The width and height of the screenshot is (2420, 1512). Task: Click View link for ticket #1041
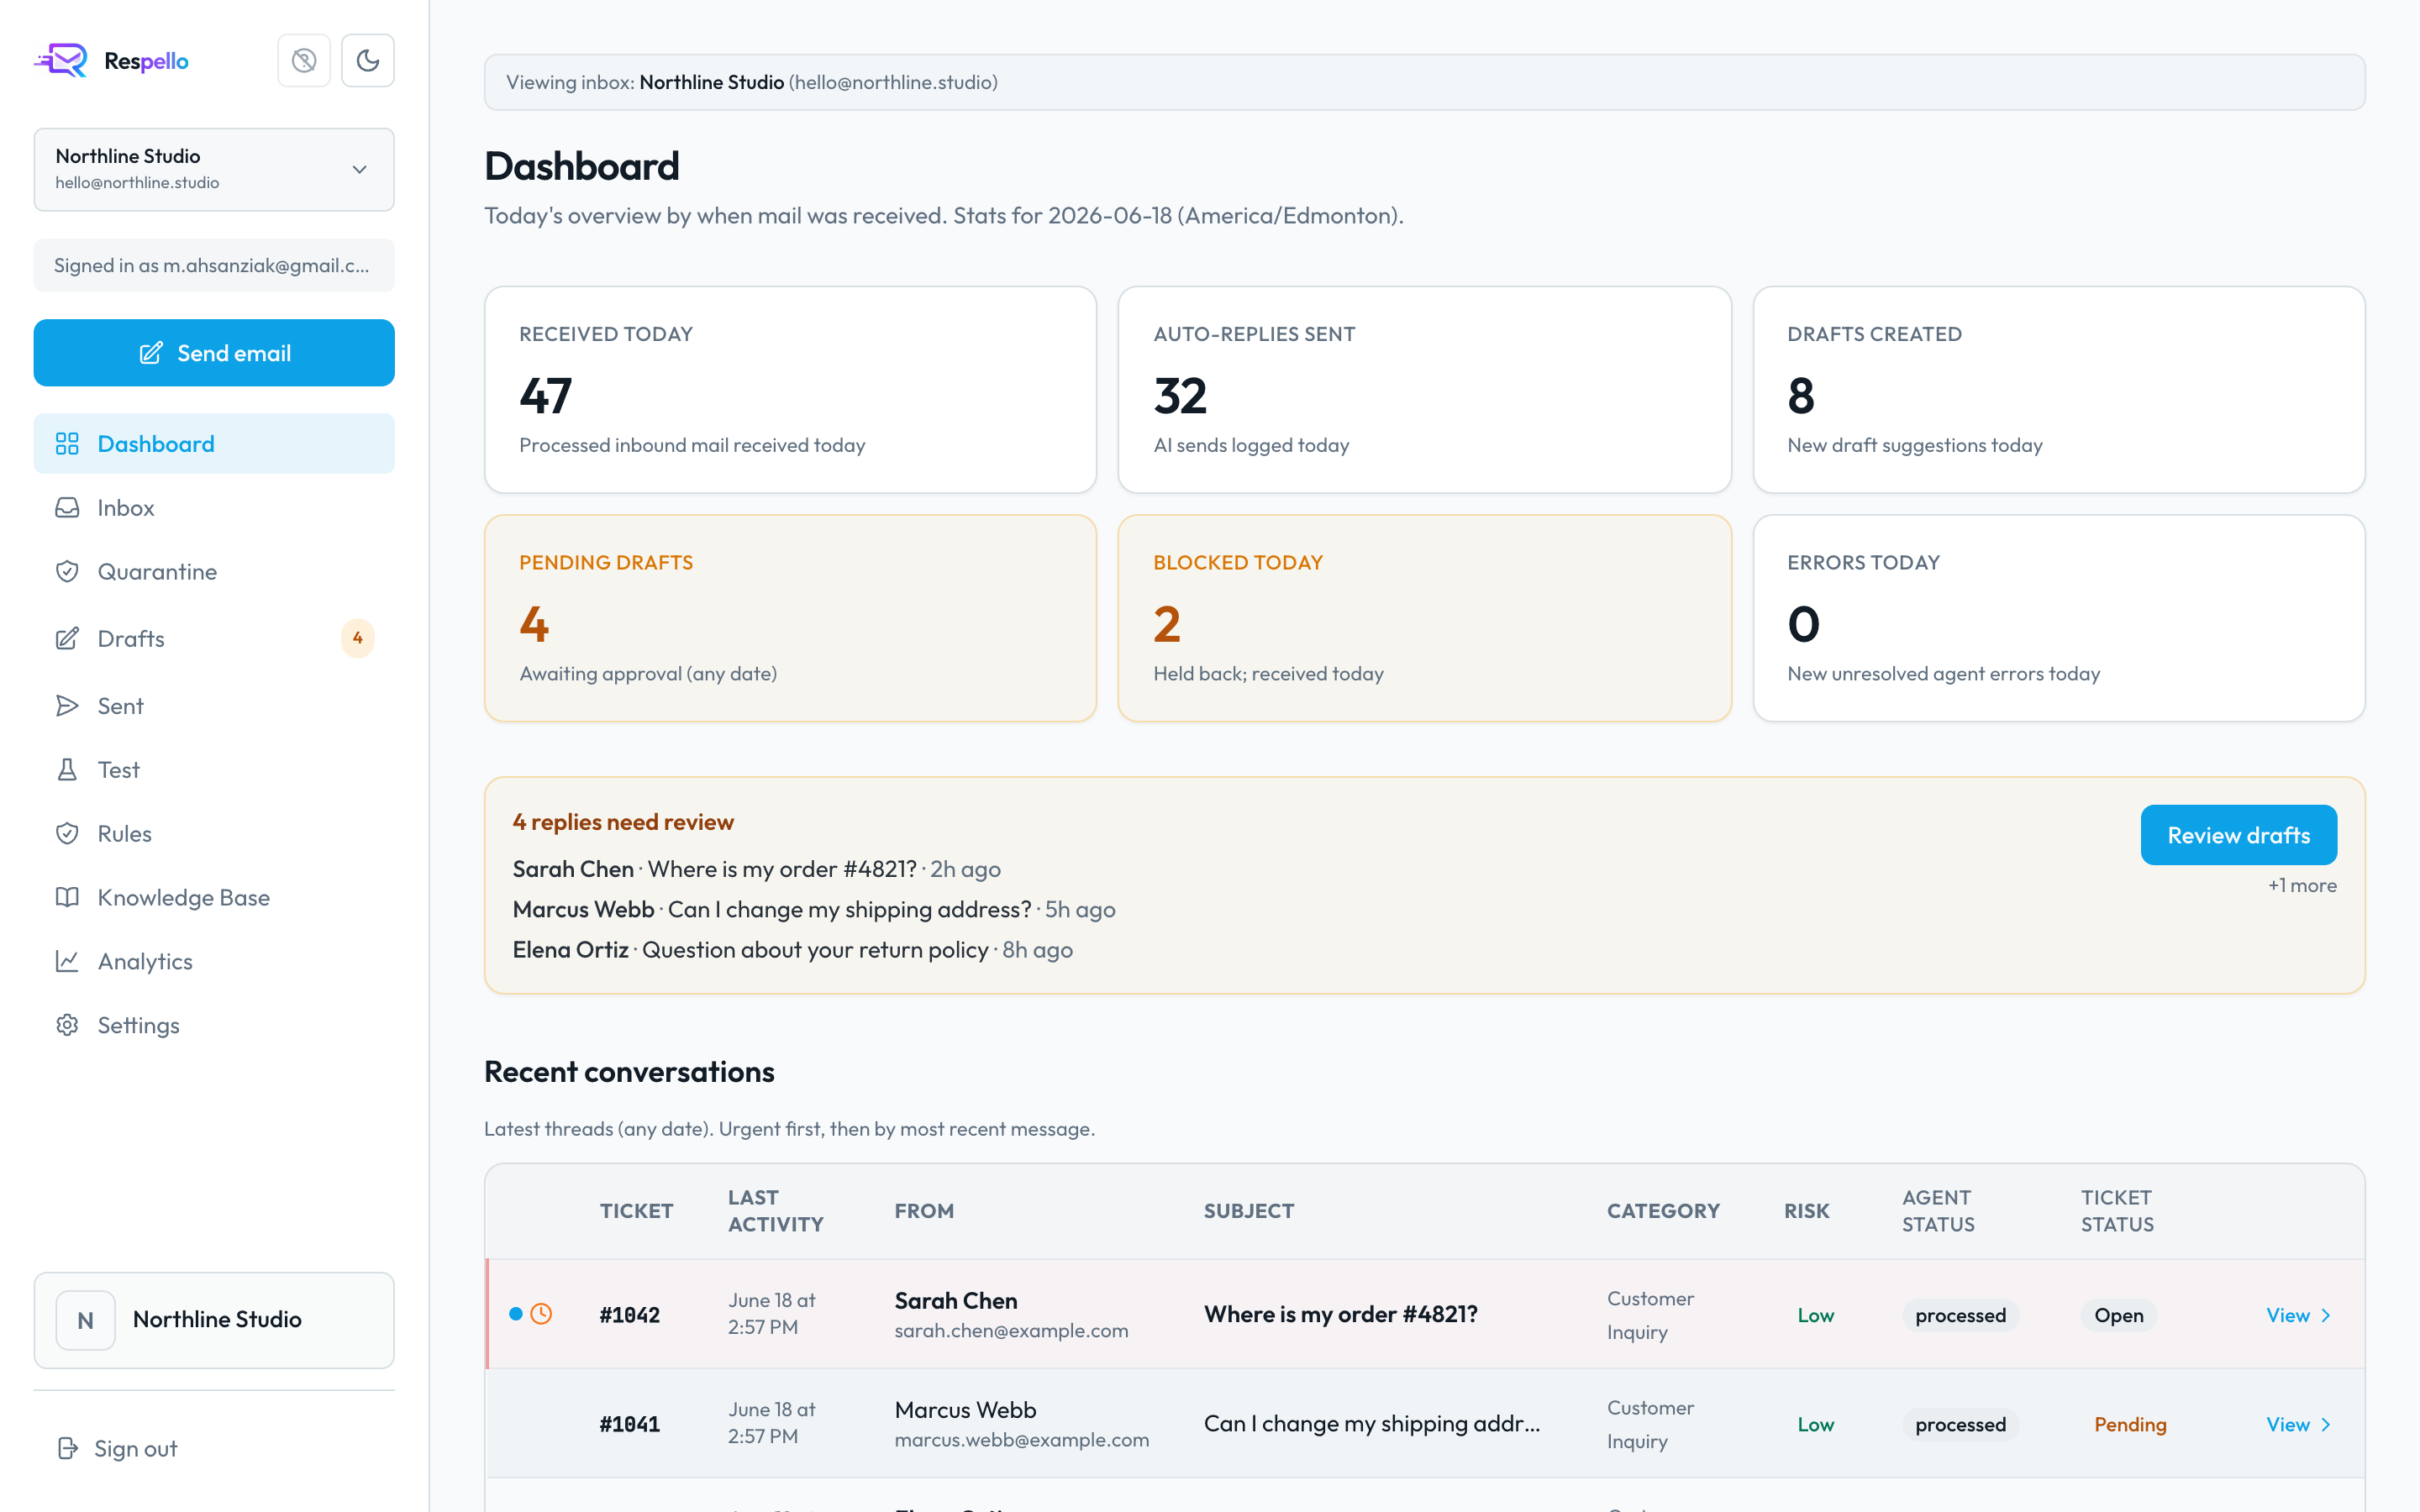point(2298,1424)
